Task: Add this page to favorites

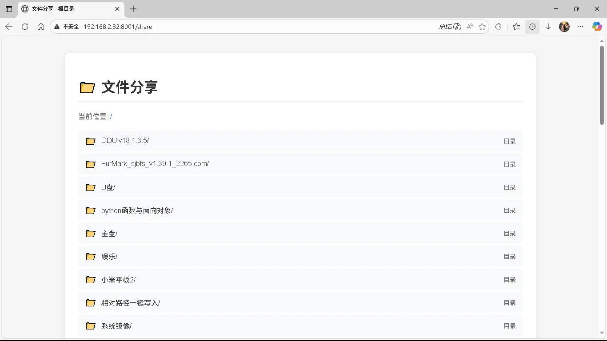Action: pos(482,27)
